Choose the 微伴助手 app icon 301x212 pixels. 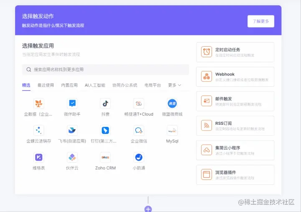tap(72, 103)
